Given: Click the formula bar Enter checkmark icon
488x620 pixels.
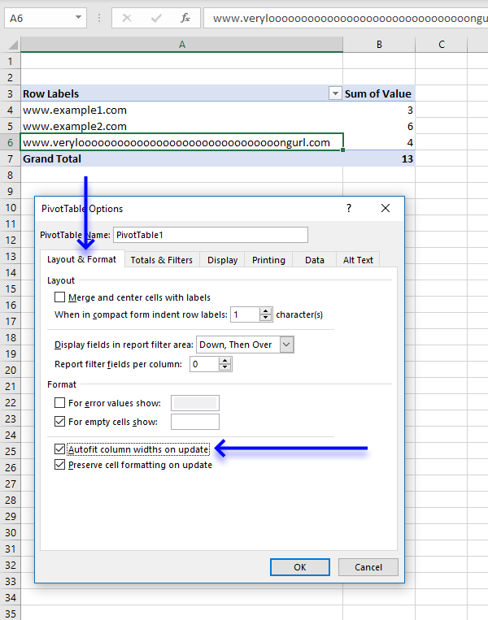Looking at the screenshot, I should (156, 18).
